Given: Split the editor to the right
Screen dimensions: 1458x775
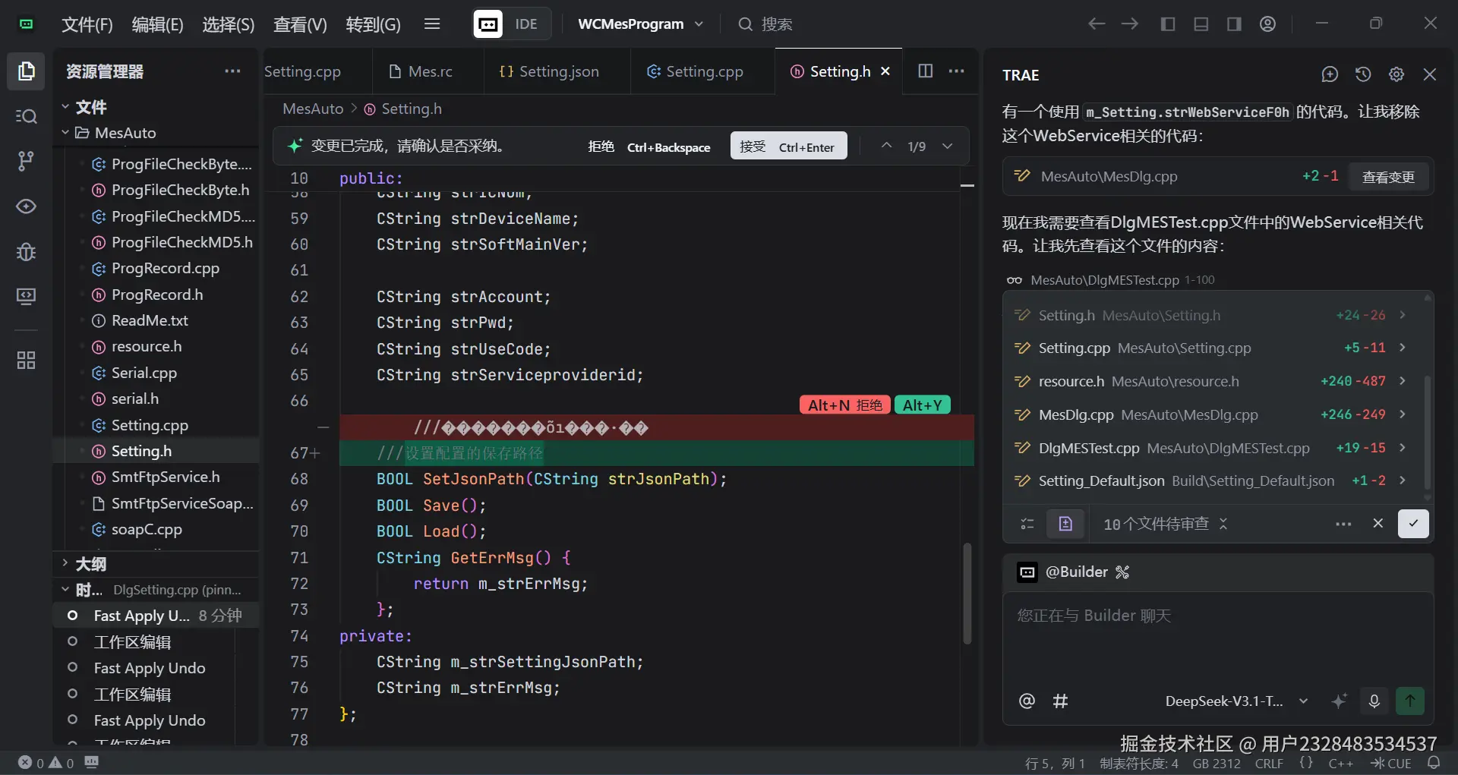Looking at the screenshot, I should pos(925,71).
